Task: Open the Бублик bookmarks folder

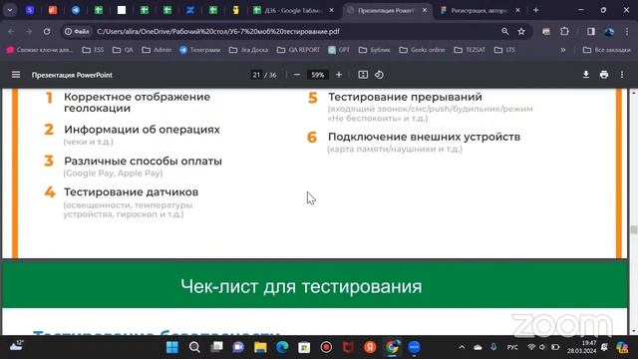Action: tap(375, 50)
